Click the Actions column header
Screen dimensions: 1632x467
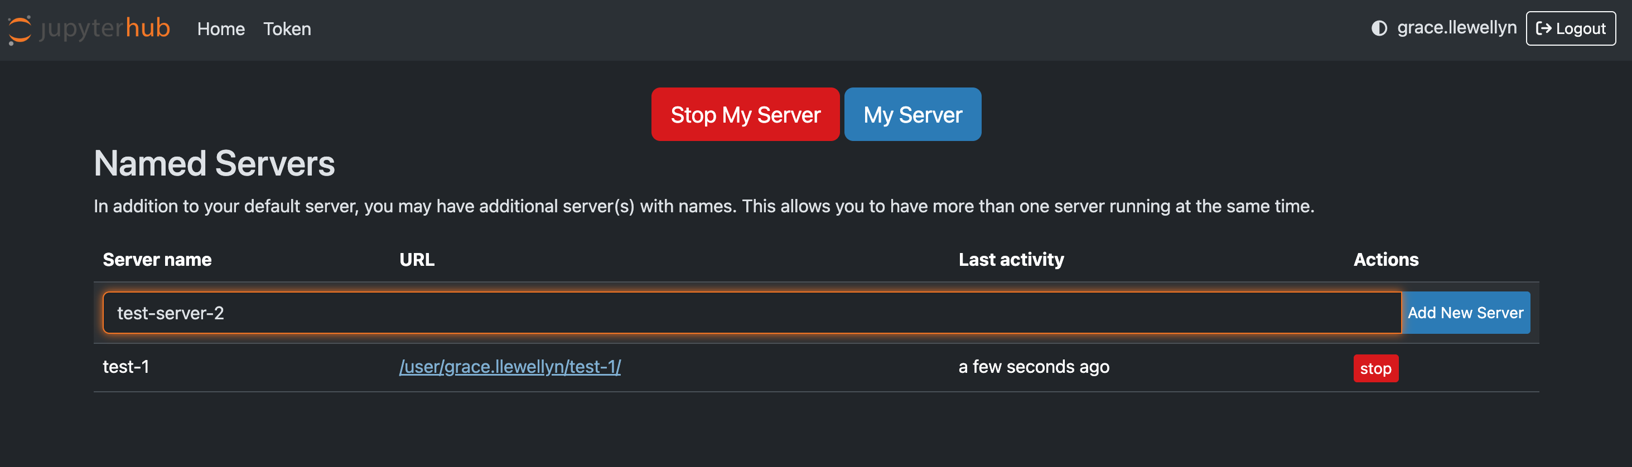click(1385, 260)
